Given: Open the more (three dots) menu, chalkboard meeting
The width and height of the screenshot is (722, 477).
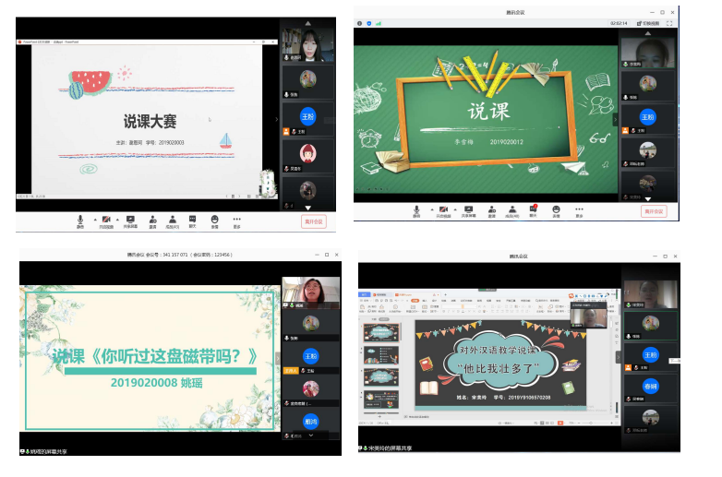Looking at the screenshot, I should click(580, 209).
